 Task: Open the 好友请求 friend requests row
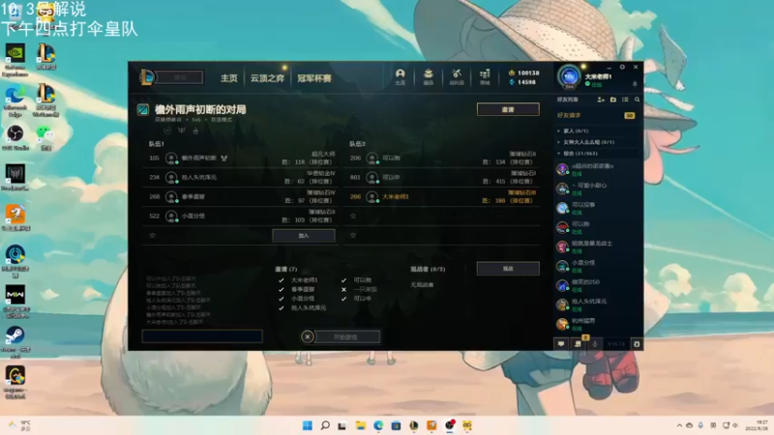596,115
